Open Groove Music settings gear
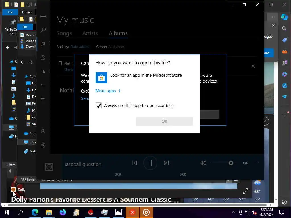291x218 pixels. 43,145
